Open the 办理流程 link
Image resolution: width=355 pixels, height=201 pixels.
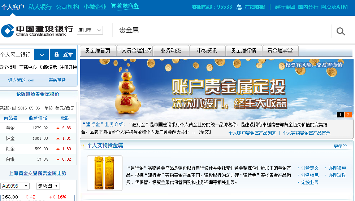337,175
